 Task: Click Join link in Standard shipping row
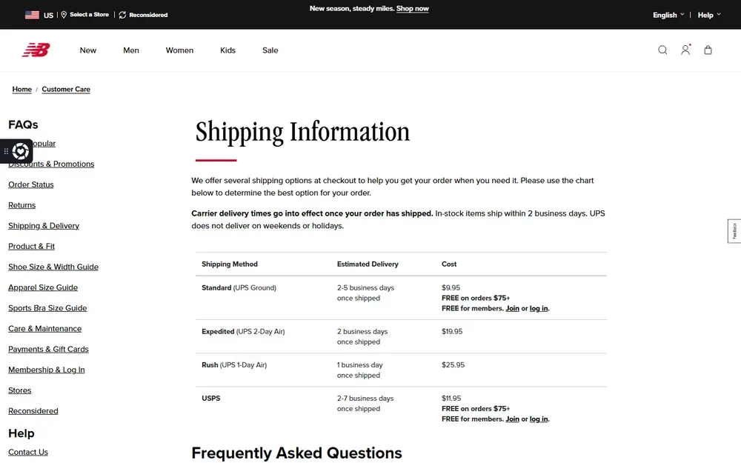pos(512,308)
